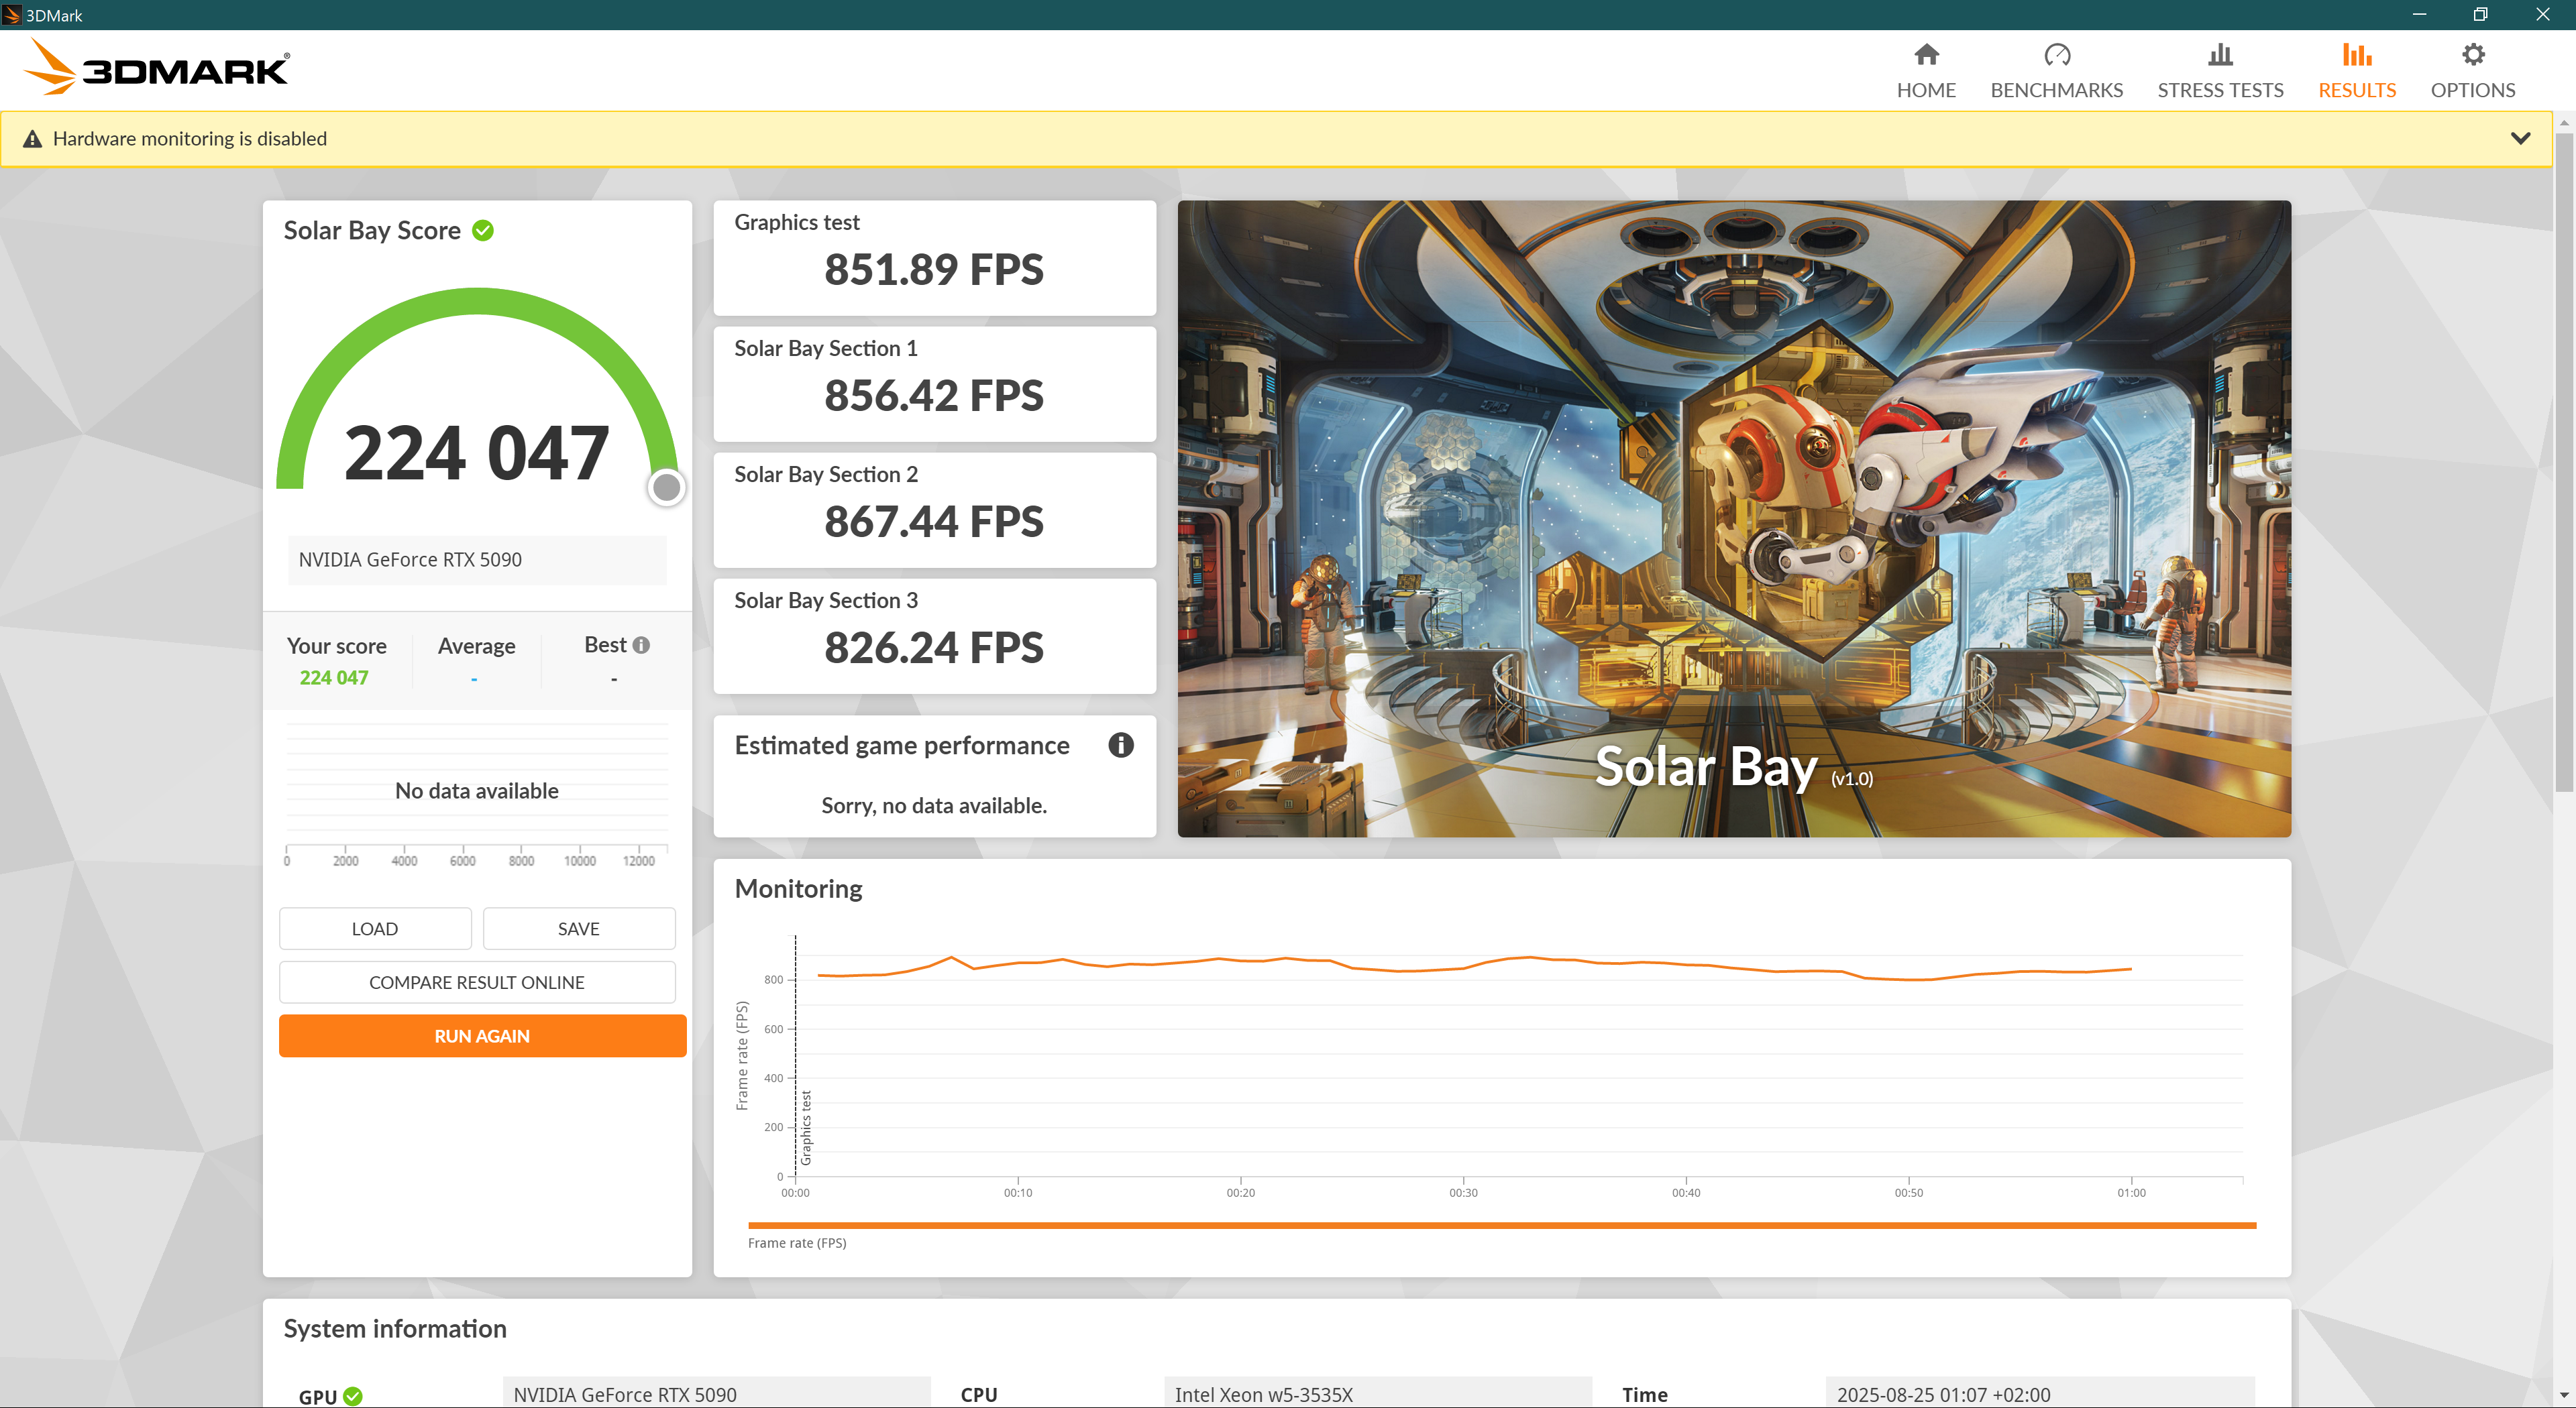Click COMPARE RESULT ONLINE
Viewport: 2576px width, 1408px height.
point(477,982)
